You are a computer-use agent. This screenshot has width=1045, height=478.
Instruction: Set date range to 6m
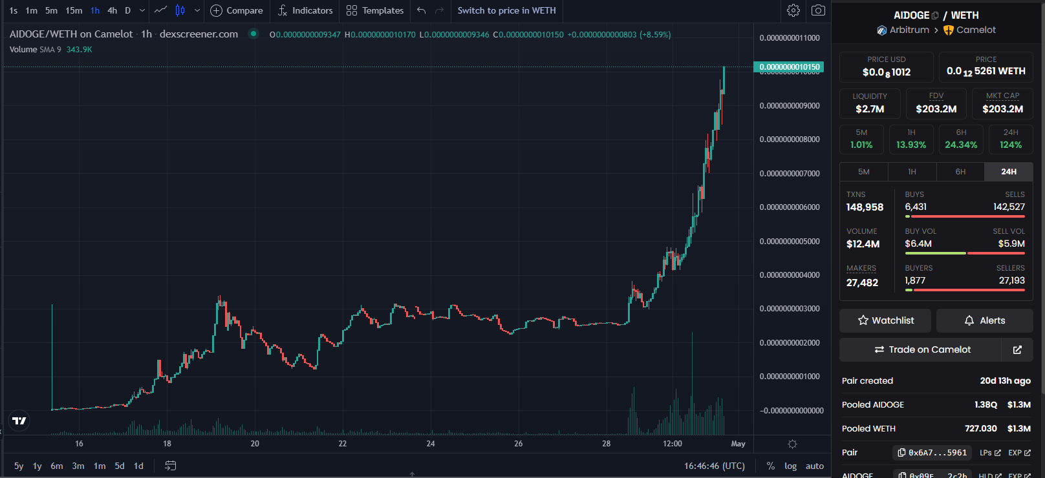coord(57,466)
